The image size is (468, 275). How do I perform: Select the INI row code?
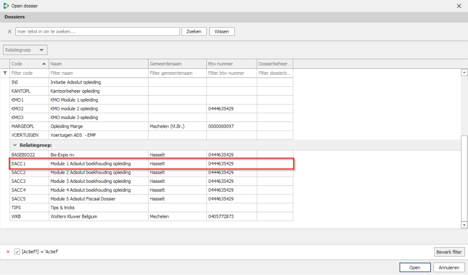tap(14, 82)
